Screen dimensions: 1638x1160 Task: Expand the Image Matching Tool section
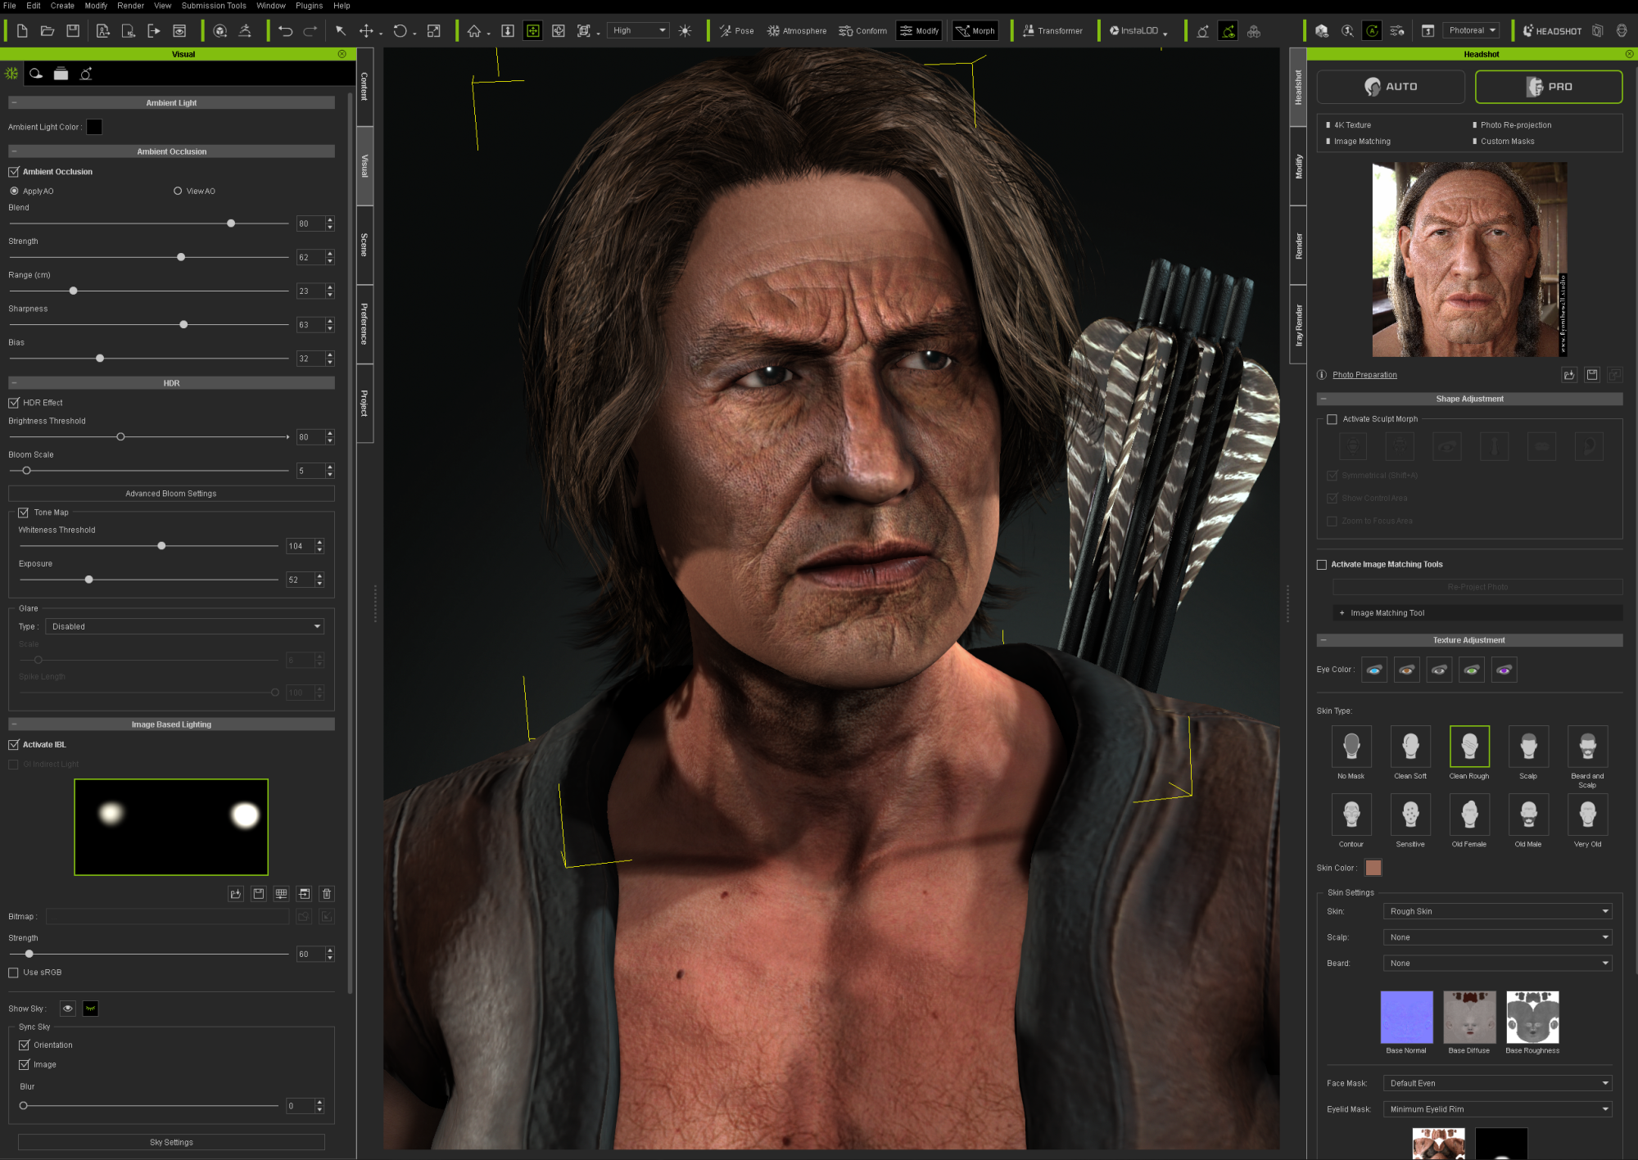1477,613
